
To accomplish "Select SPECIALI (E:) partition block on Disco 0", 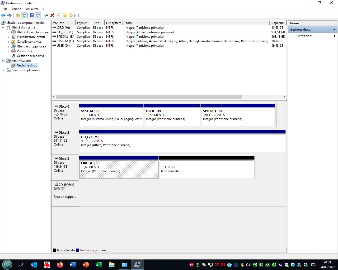I will pos(238,115).
